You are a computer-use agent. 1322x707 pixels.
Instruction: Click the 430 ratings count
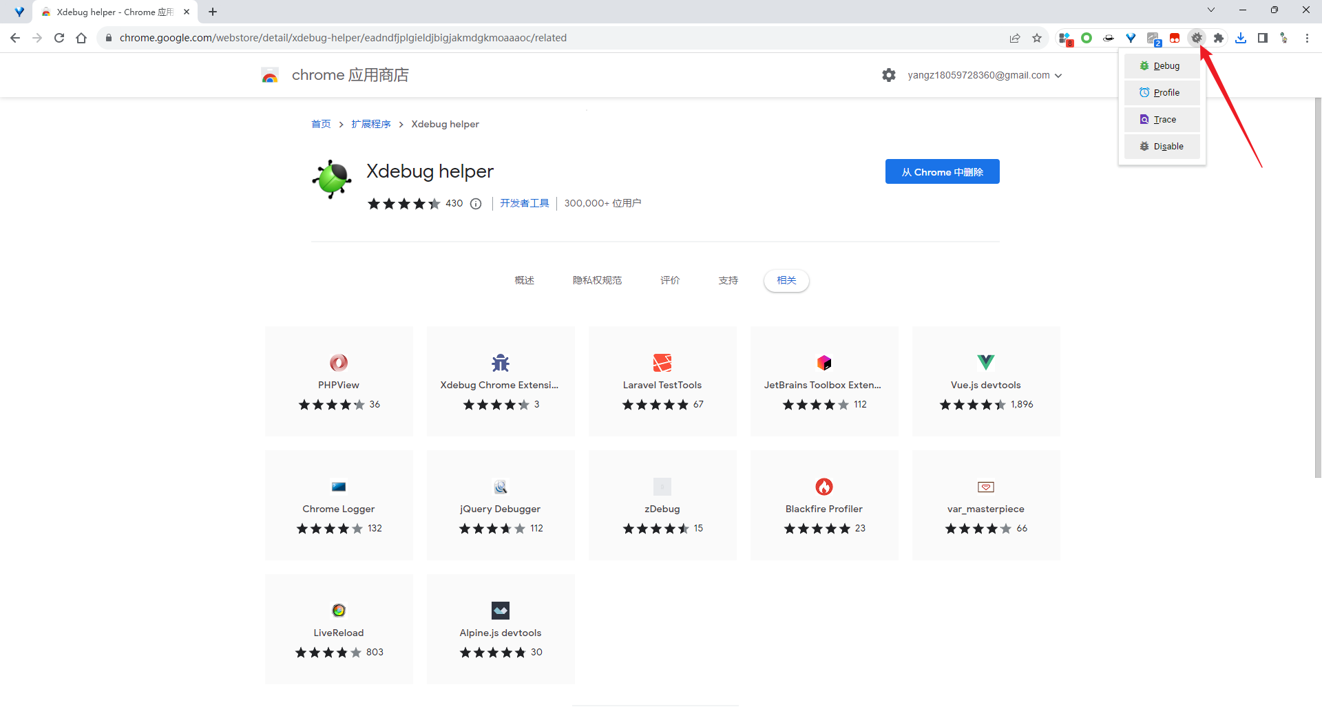point(454,203)
